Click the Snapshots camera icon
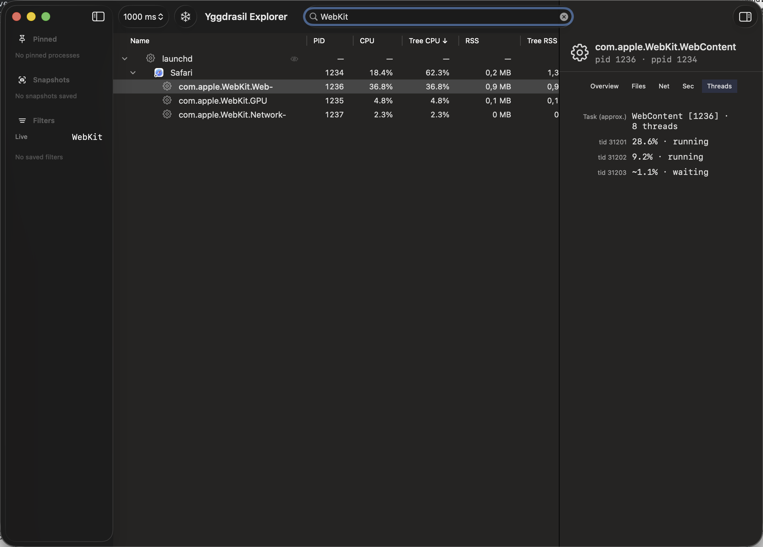This screenshot has width=763, height=547. click(x=22, y=80)
